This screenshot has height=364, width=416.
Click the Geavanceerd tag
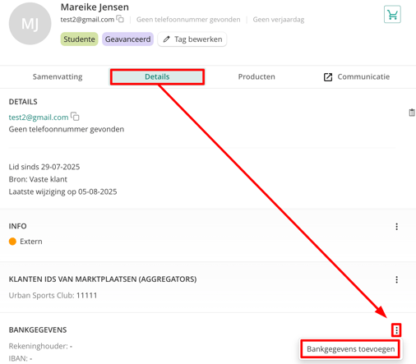coord(127,39)
